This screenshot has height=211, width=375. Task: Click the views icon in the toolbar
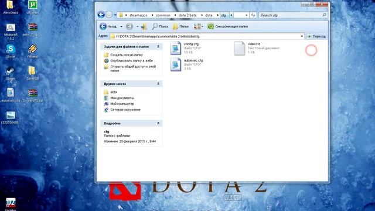tap(197, 26)
